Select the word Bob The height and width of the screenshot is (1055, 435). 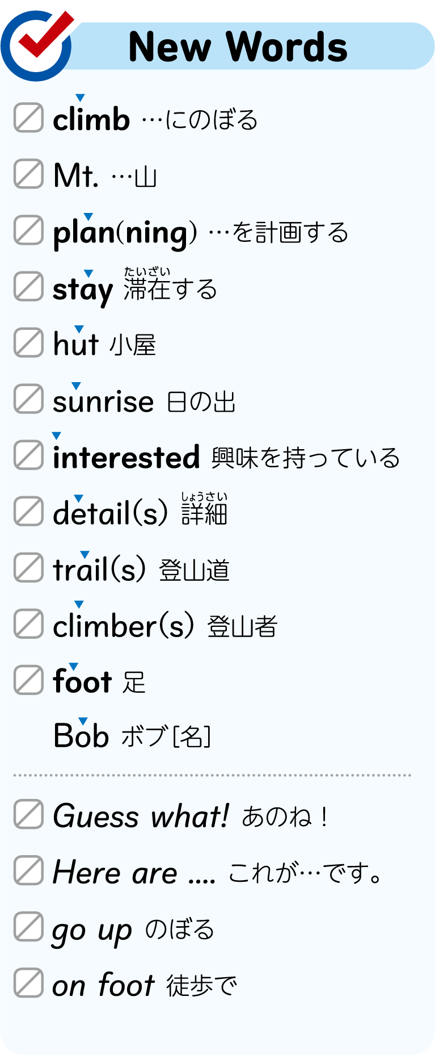click(81, 736)
